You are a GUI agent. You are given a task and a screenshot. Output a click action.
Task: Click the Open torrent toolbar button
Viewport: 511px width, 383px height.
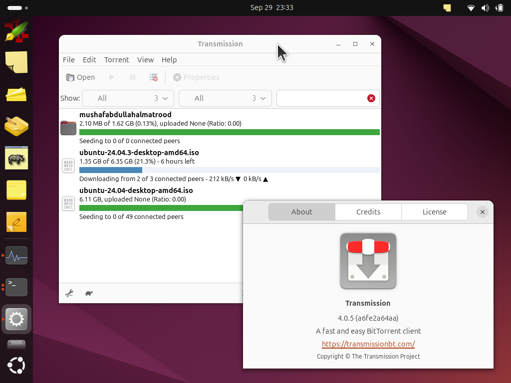tap(80, 77)
